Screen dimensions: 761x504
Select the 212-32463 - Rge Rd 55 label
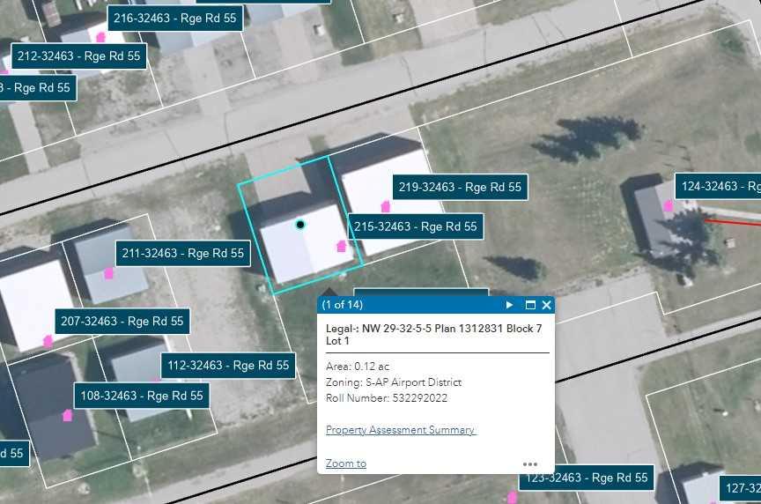pos(78,56)
